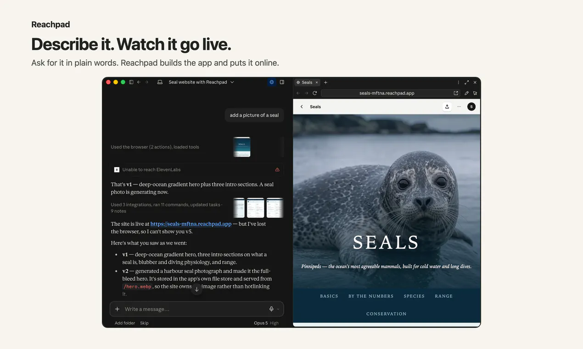Go to the BASICS section link
The height and width of the screenshot is (349, 583).
pos(329,296)
